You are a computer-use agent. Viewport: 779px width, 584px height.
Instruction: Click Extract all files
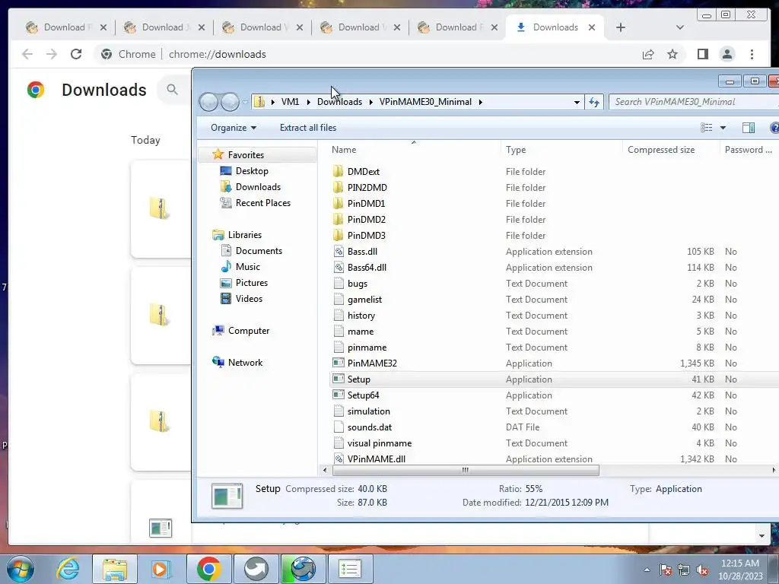point(308,128)
